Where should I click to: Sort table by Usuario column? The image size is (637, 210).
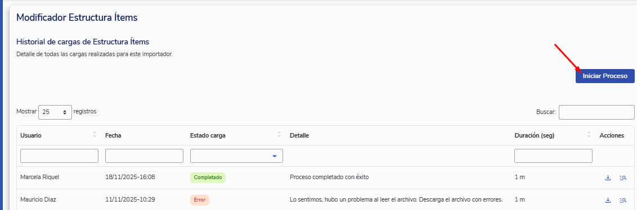[x=95, y=135]
